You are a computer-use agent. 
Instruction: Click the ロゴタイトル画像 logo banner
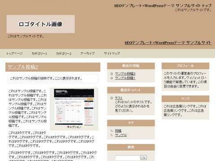41,24
